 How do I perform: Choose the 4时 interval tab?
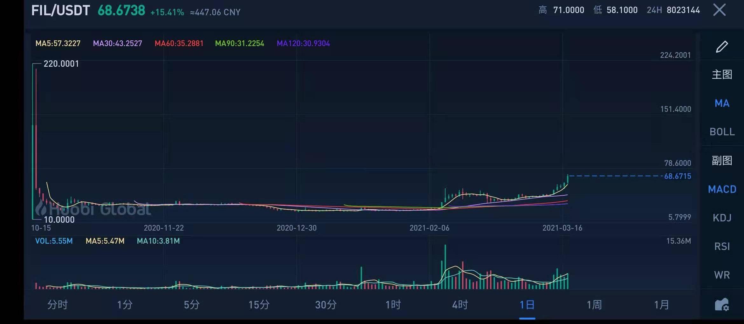(460, 305)
